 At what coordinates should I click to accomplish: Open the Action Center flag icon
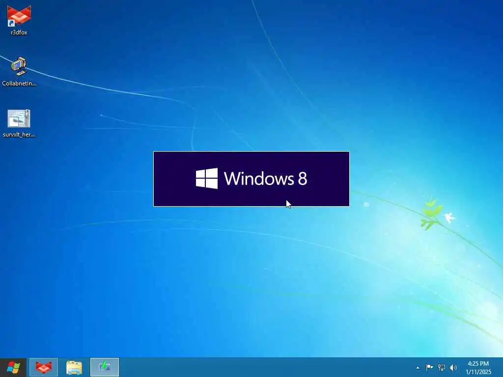[x=429, y=367]
